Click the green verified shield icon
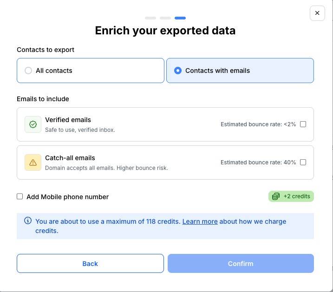The image size is (333, 292). [33, 124]
